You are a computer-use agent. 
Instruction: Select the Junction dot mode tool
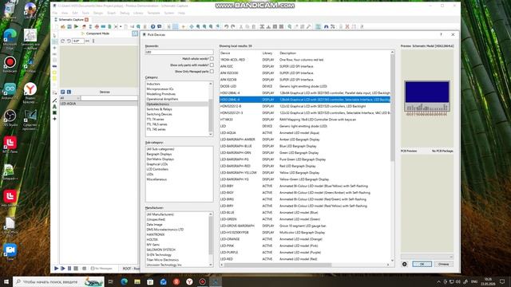click(54, 48)
